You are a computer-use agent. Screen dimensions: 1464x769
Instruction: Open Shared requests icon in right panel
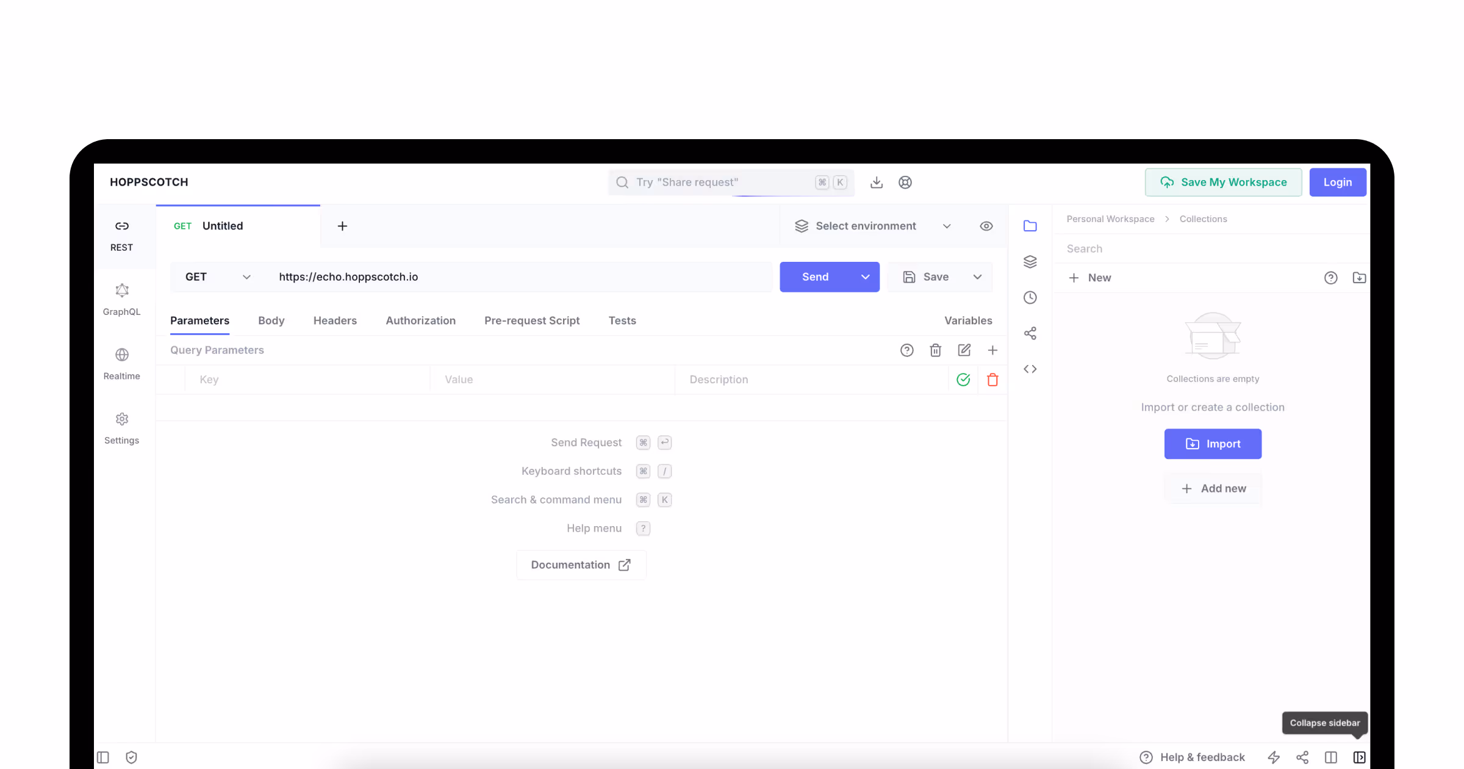click(1030, 333)
